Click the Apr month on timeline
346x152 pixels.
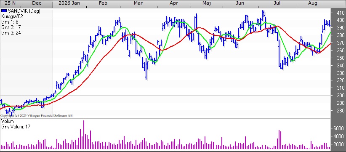pos(174,3)
